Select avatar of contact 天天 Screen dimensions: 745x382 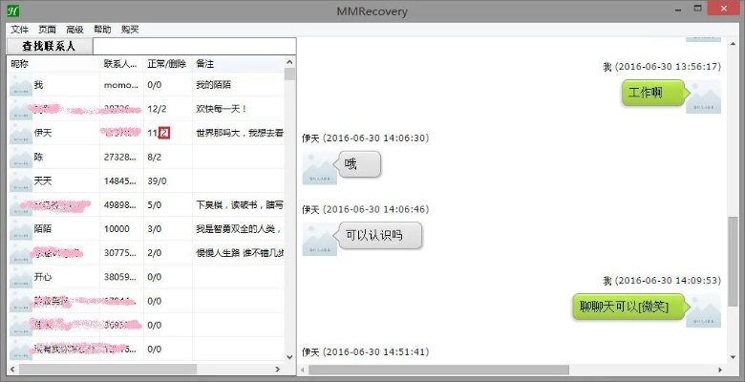pos(21,181)
